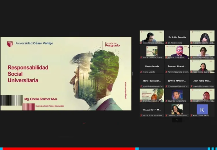Image resolution: width=217 pixels, height=150 pixels.
Task: Select HELGA RUTH's participant tile
Action: (152, 110)
